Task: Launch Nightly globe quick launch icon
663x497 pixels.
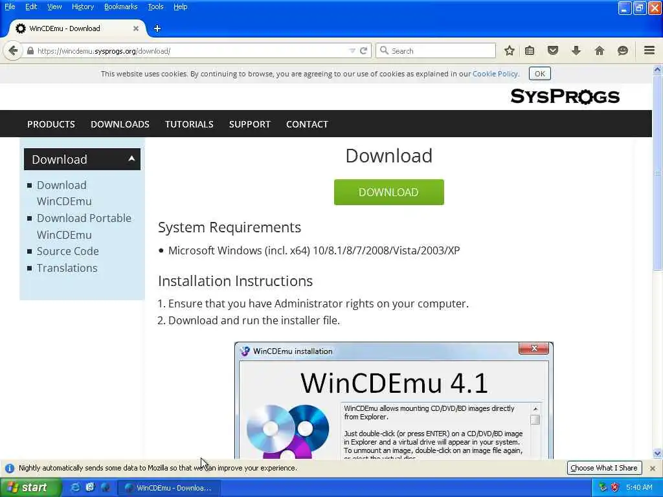Action: (x=106, y=488)
